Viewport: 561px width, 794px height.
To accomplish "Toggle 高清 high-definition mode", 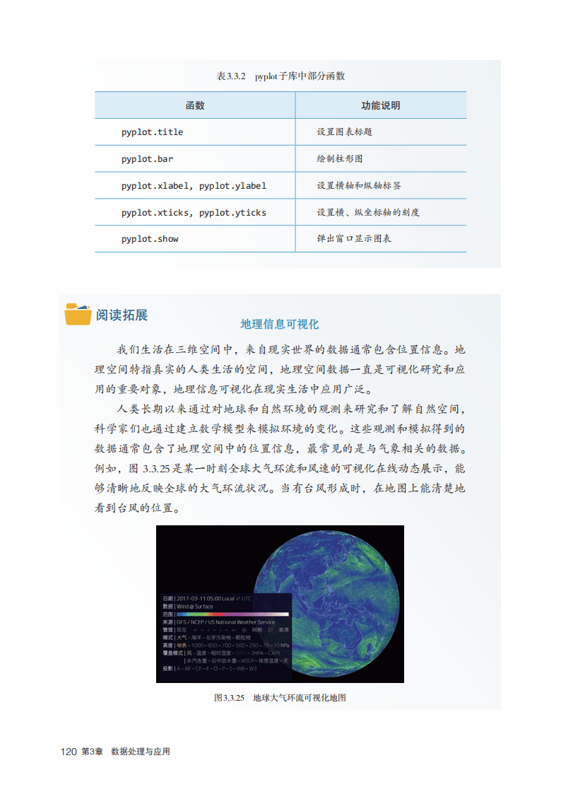I will coord(283,630).
